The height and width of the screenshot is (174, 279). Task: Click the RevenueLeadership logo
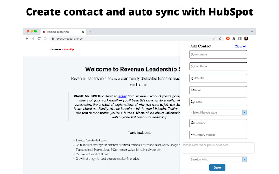tap(62, 49)
